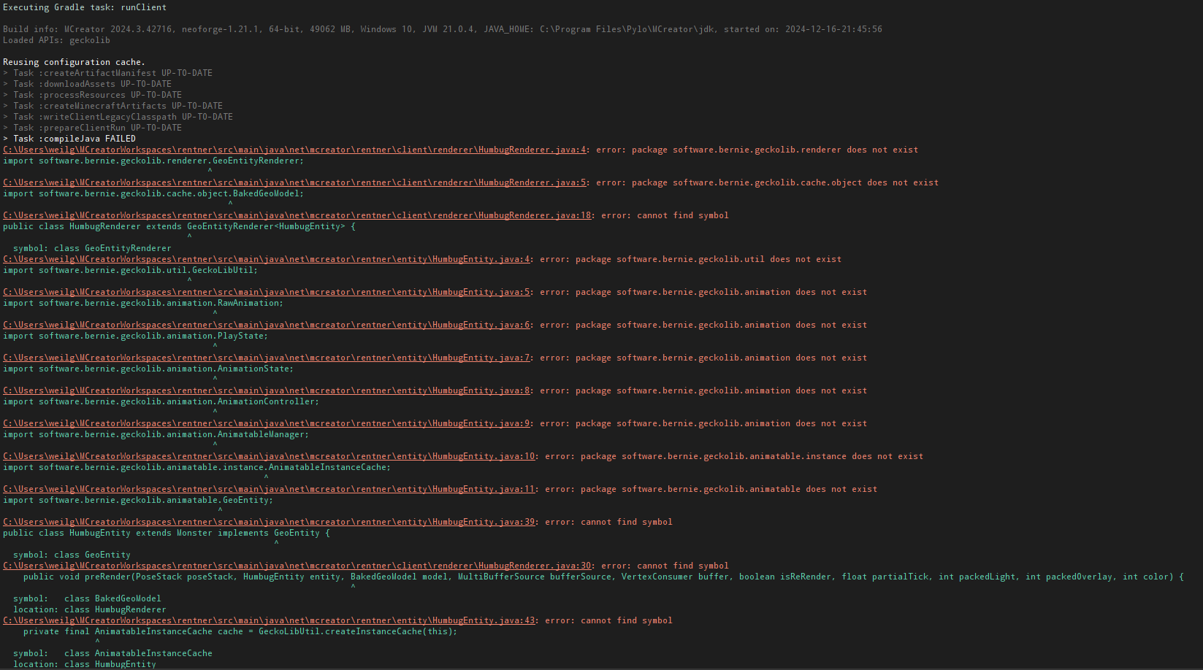Click the 'Build info: MCreator 2024.3.42716' line
1203x670 pixels.
[443, 29]
